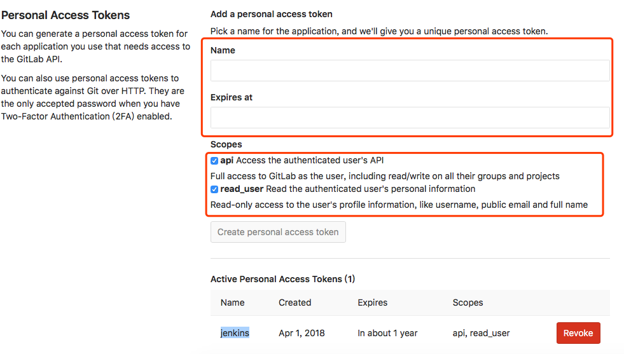Click the Scopes column header in table
Image resolution: width=624 pixels, height=354 pixels.
[x=468, y=303]
